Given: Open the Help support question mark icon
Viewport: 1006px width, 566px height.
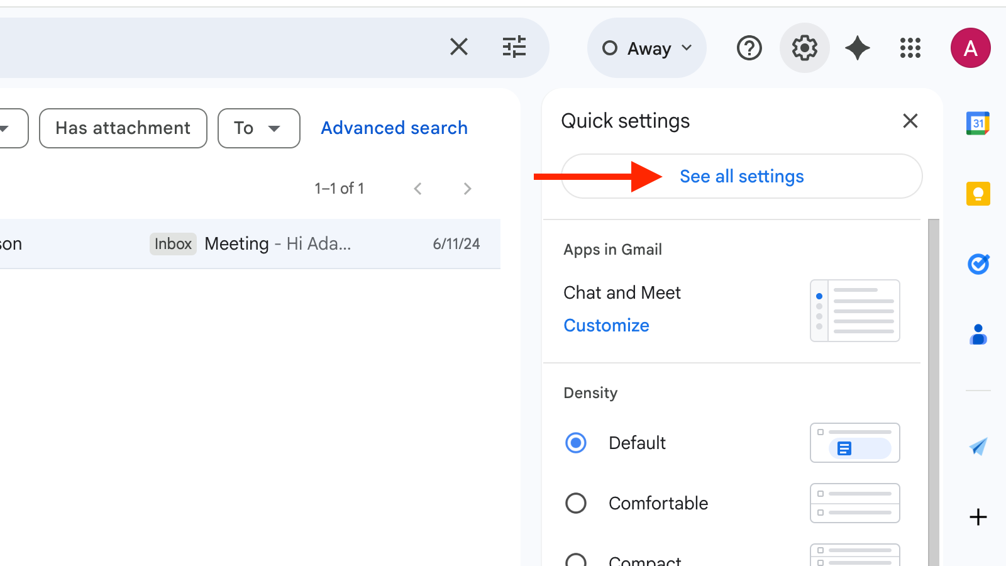Looking at the screenshot, I should coord(749,48).
